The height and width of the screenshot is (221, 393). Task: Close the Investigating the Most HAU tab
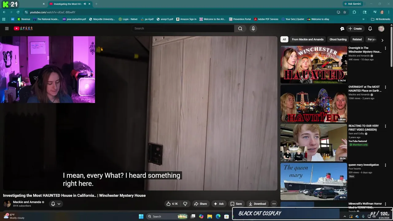tap(89, 4)
